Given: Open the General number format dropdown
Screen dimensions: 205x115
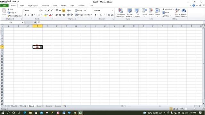Looking at the screenshot, I should click(x=113, y=11).
